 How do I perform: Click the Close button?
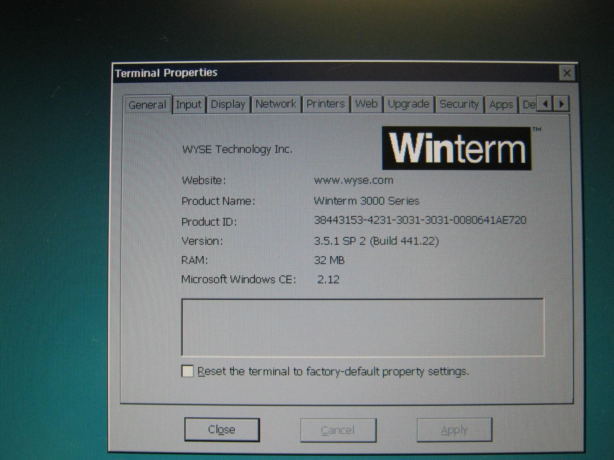click(222, 430)
